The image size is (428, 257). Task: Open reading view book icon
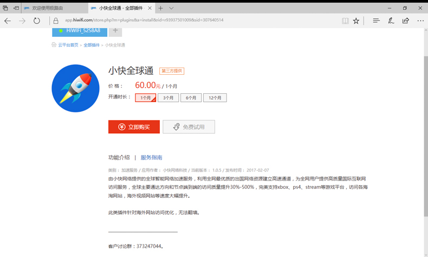click(345, 21)
